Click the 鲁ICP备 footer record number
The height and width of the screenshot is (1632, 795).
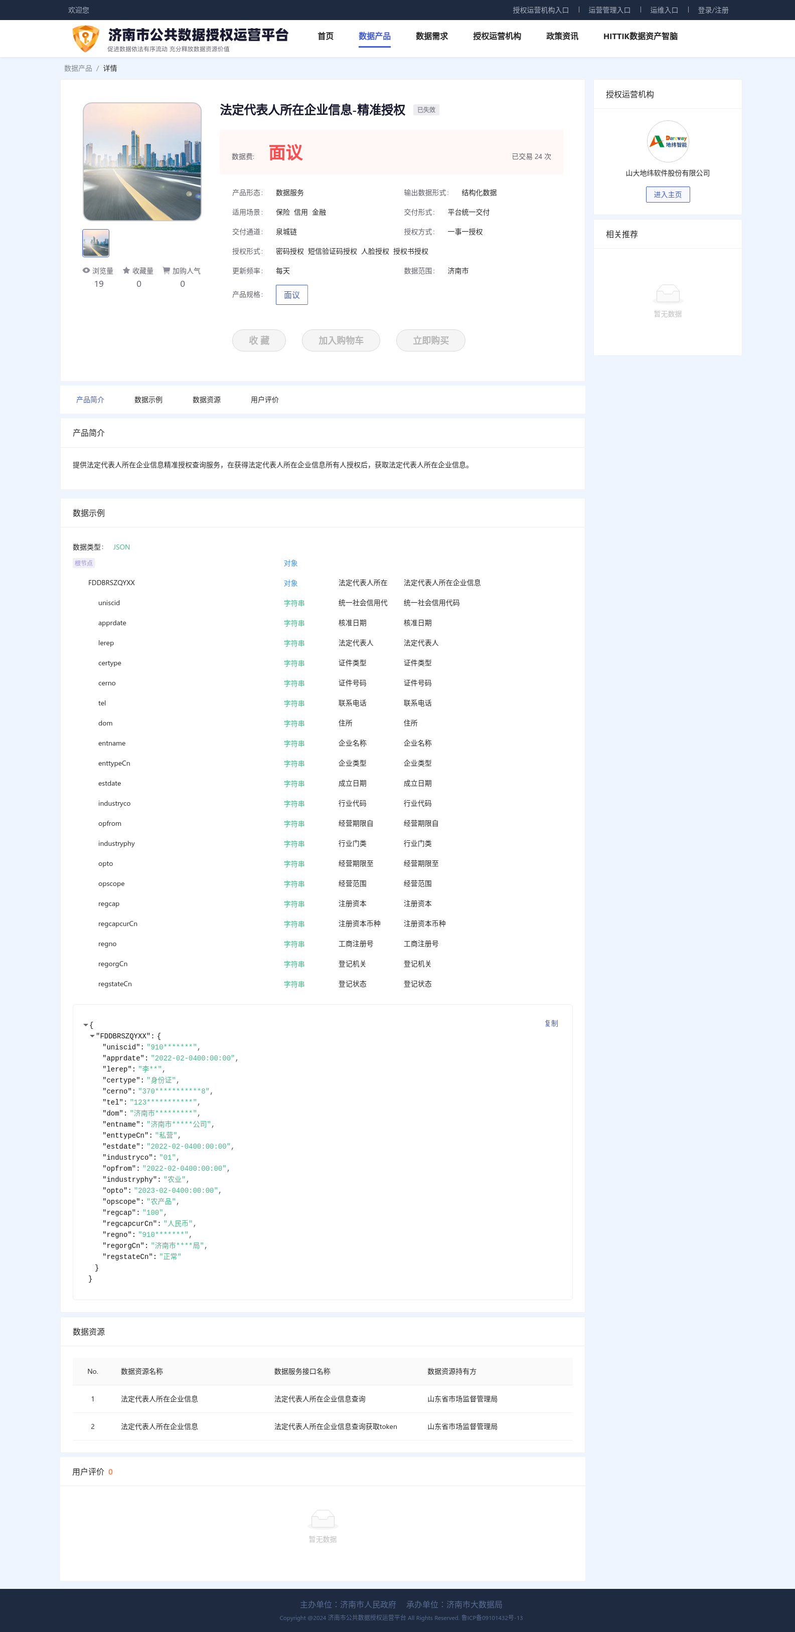point(492,1617)
